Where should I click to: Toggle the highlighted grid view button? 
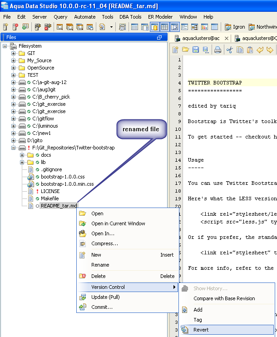(164, 27)
